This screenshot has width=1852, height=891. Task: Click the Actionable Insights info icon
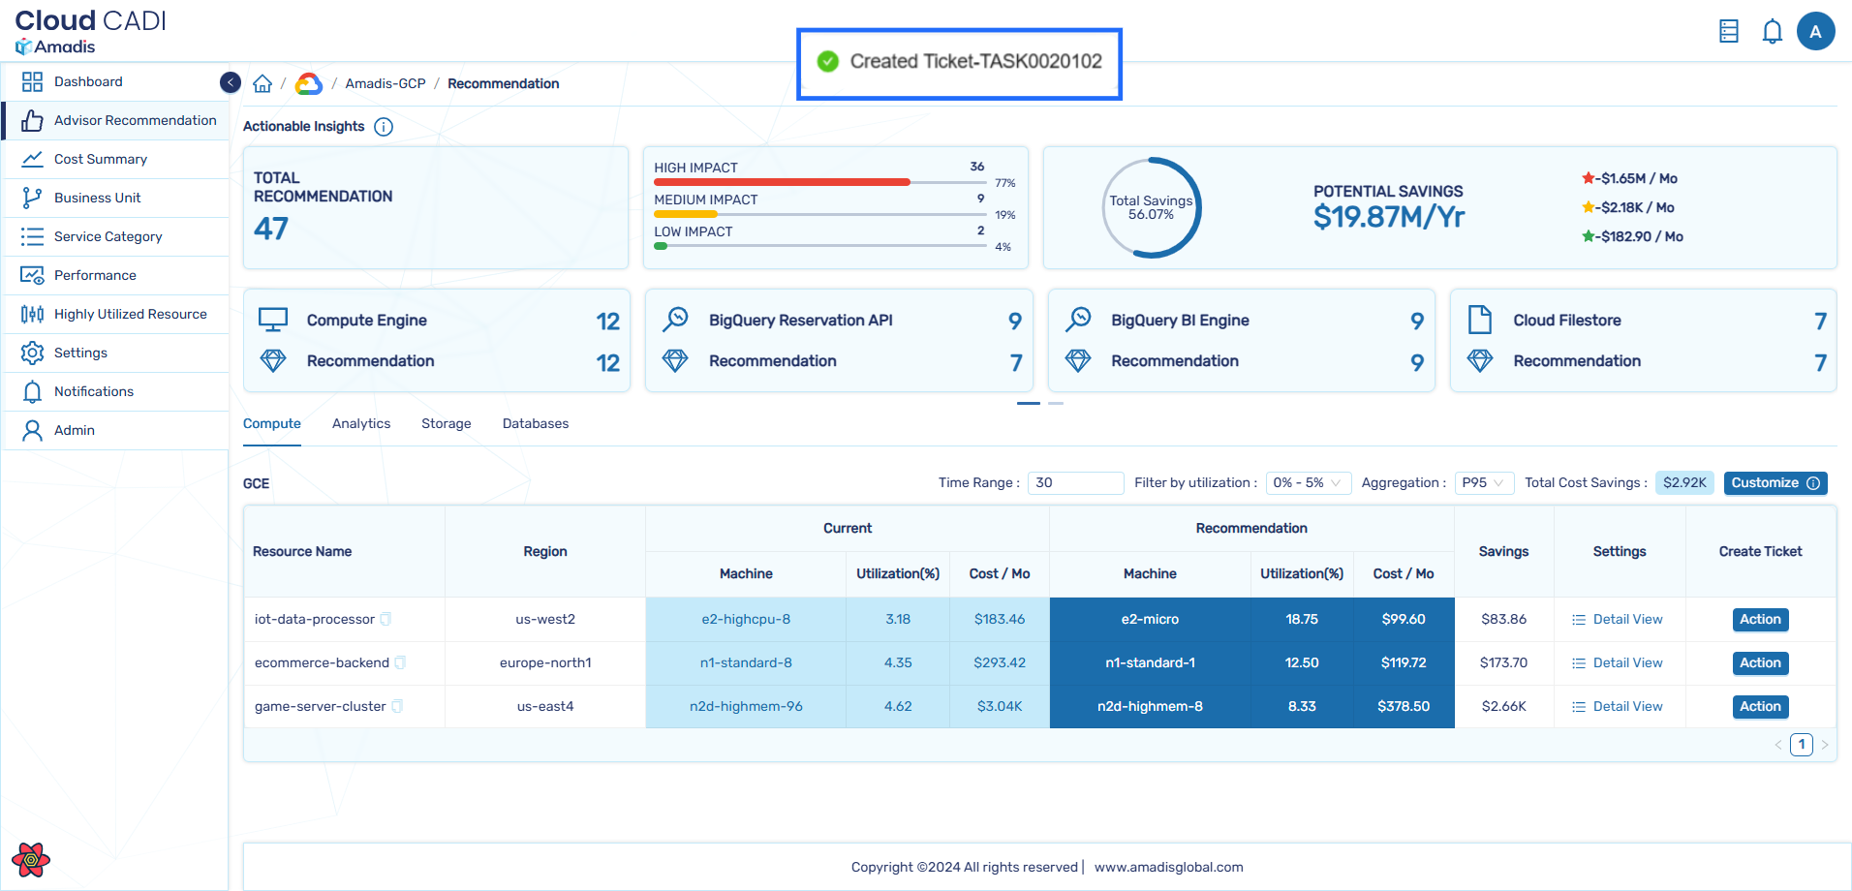tap(384, 127)
